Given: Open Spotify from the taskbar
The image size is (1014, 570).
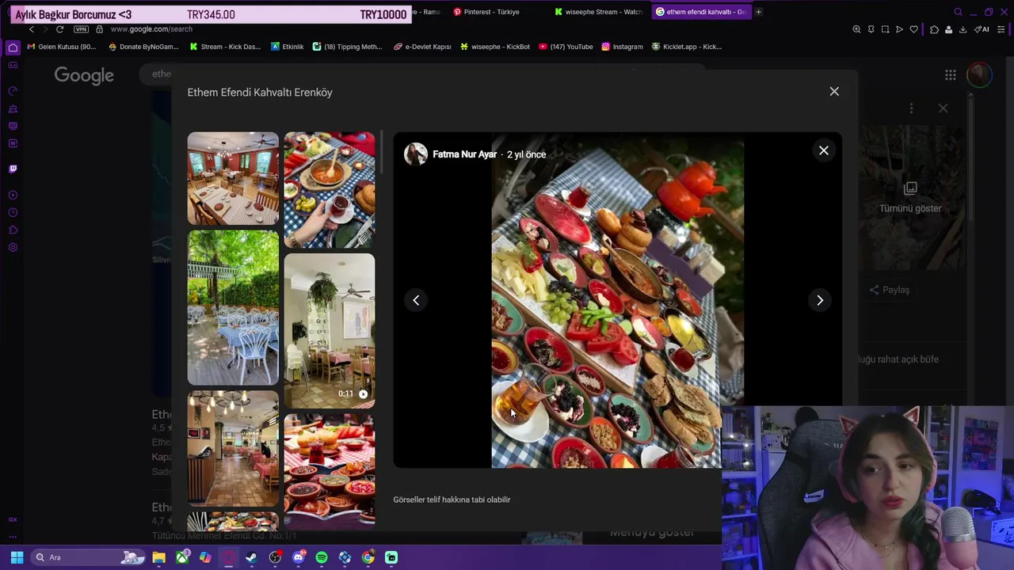Looking at the screenshot, I should coord(322,557).
